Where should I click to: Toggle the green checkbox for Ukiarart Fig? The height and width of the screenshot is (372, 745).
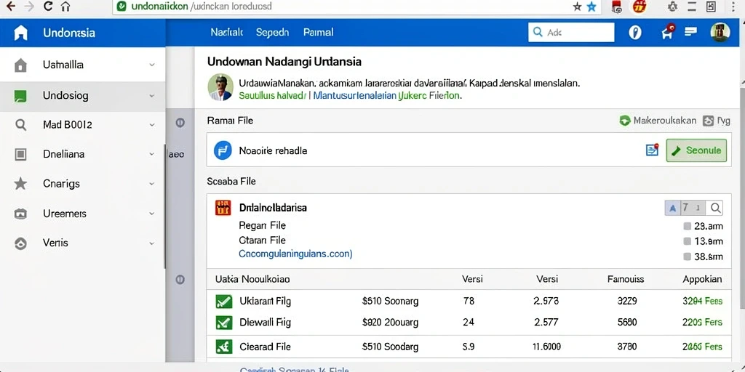(224, 301)
